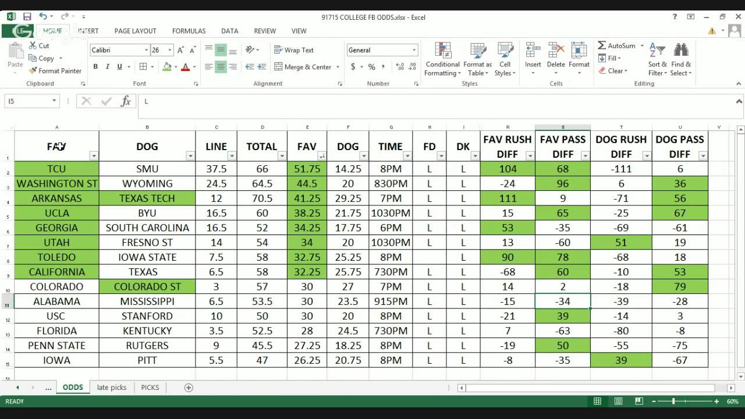
Task: Expand the Name Box dropdown
Action: point(54,101)
